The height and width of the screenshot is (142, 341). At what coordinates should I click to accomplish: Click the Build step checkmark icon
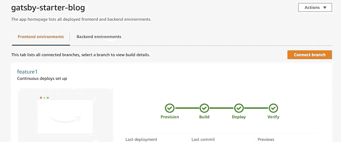[204, 108]
